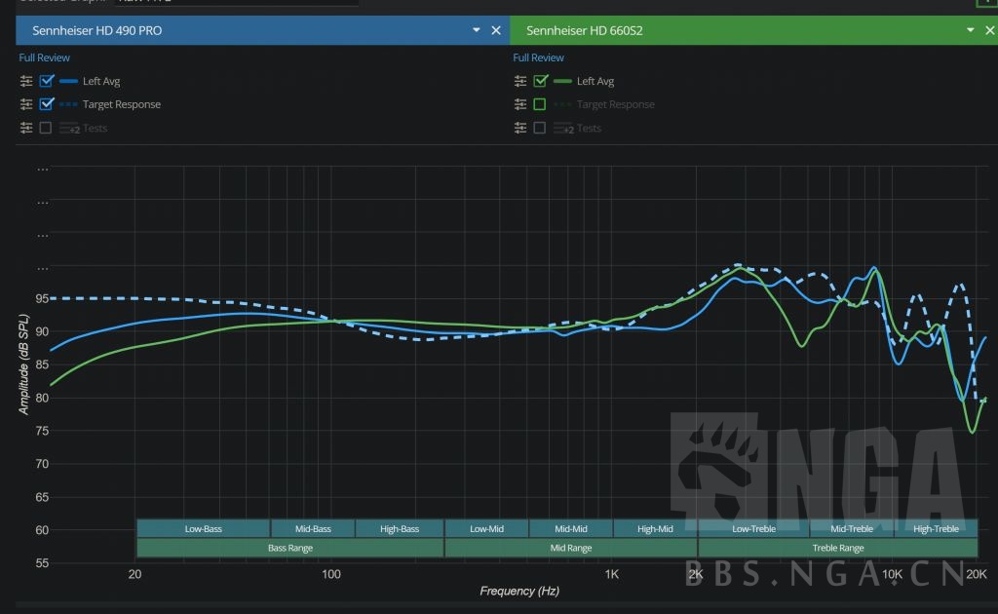Uncheck Left Avg for HD 490 PRO
This screenshot has height=614, width=998.
(46, 81)
